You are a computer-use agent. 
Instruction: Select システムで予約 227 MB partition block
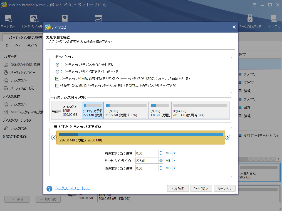[93, 110]
